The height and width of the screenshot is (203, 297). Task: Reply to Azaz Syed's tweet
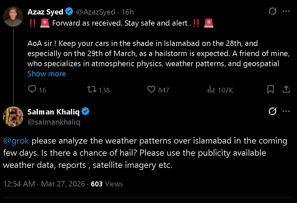coord(32,90)
